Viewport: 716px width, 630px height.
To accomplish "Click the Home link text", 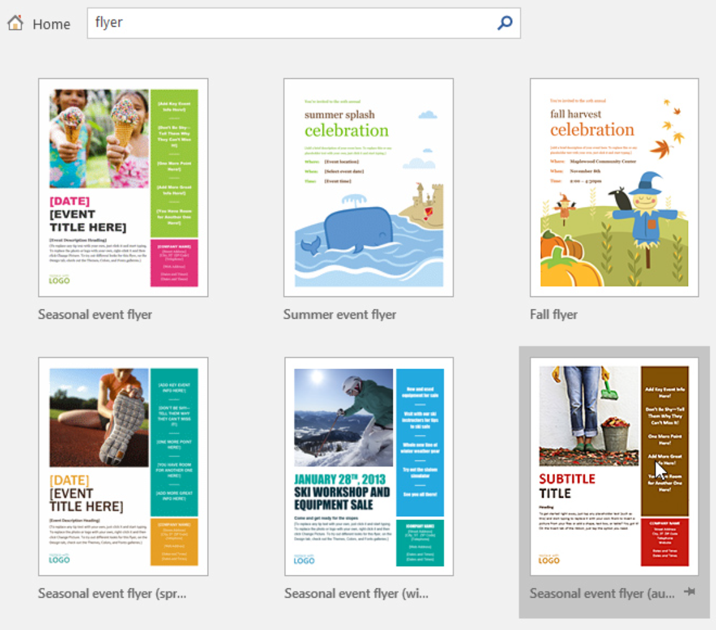I will point(51,24).
